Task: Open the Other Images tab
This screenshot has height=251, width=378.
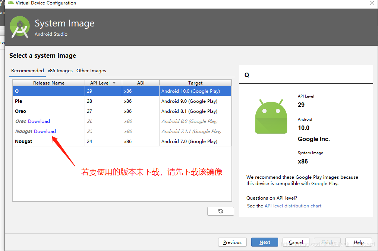Action: 91,71
